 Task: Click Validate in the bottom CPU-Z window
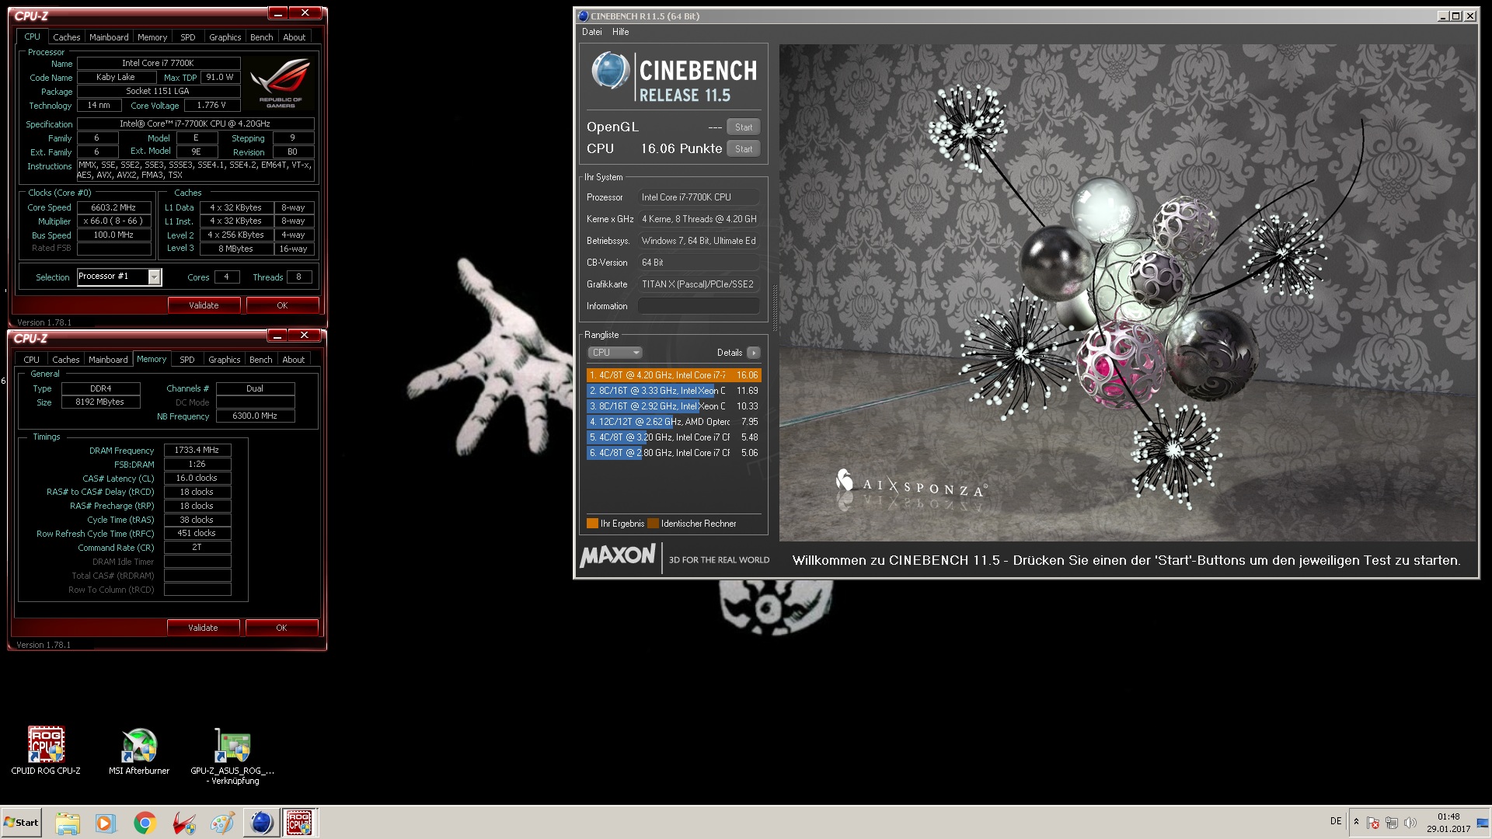click(203, 628)
